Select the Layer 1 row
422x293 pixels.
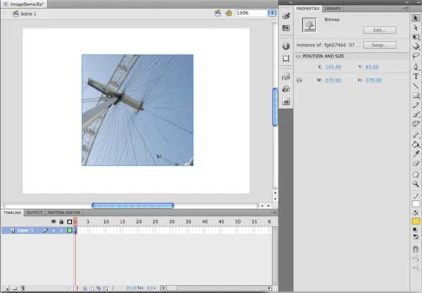coord(37,230)
